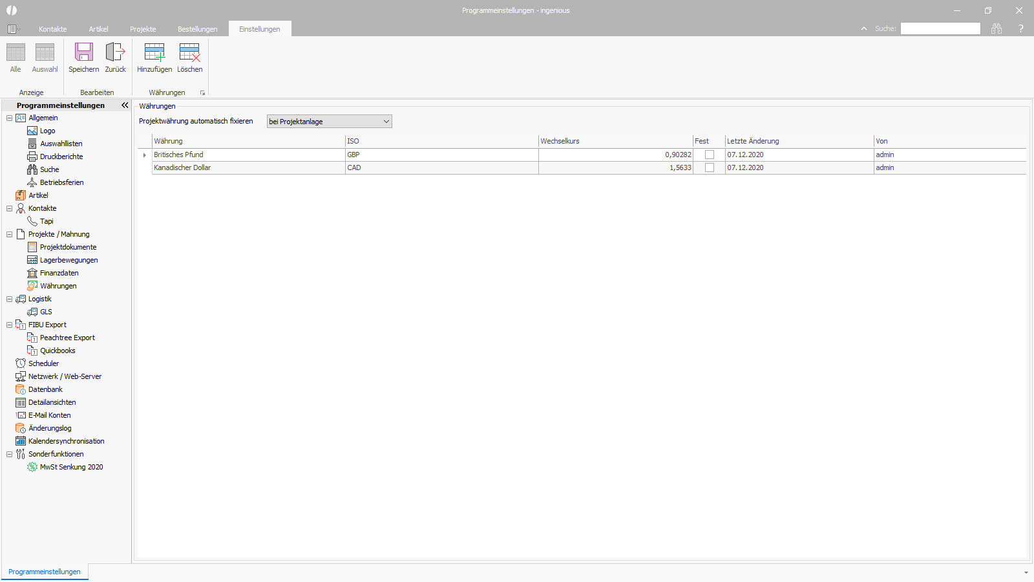
Task: Select Peachtree Export item
Action: pos(67,338)
